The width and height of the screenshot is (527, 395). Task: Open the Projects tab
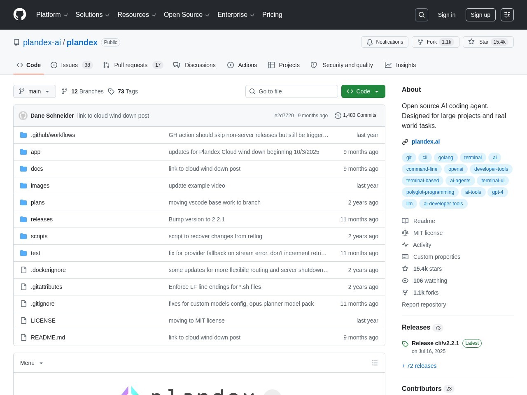pos(284,65)
